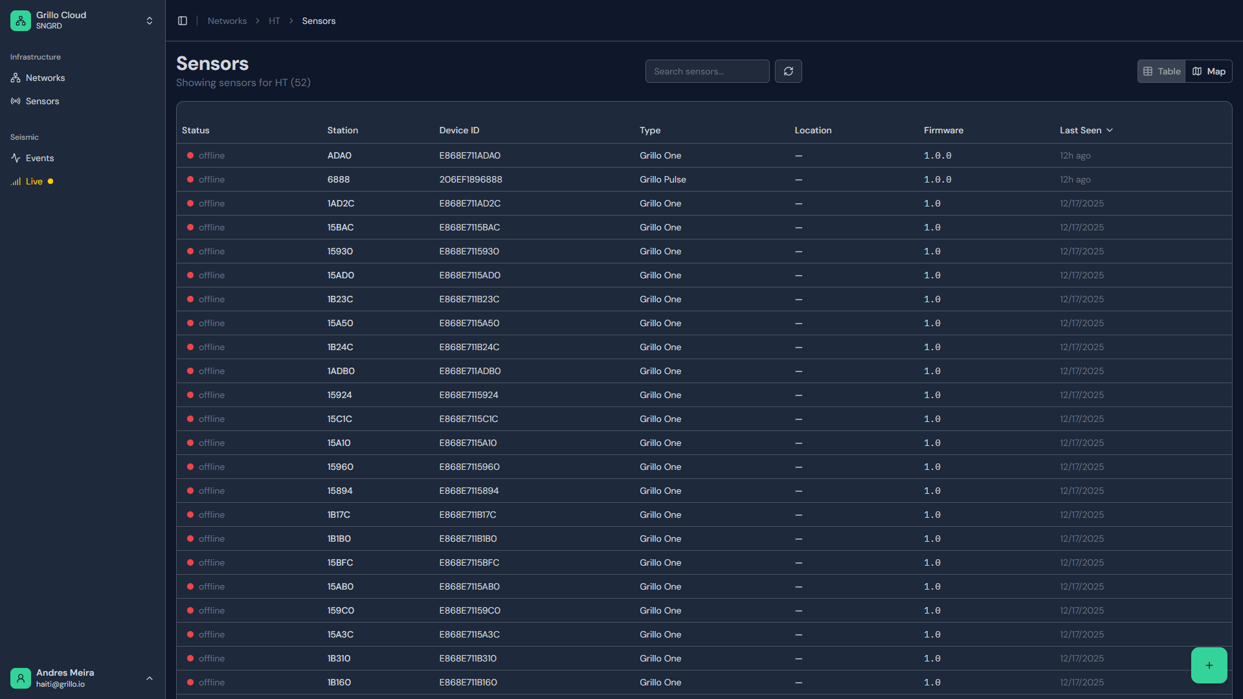This screenshot has height=699, width=1243.
Task: Switch the sensors view to Map
Action: coord(1209,71)
